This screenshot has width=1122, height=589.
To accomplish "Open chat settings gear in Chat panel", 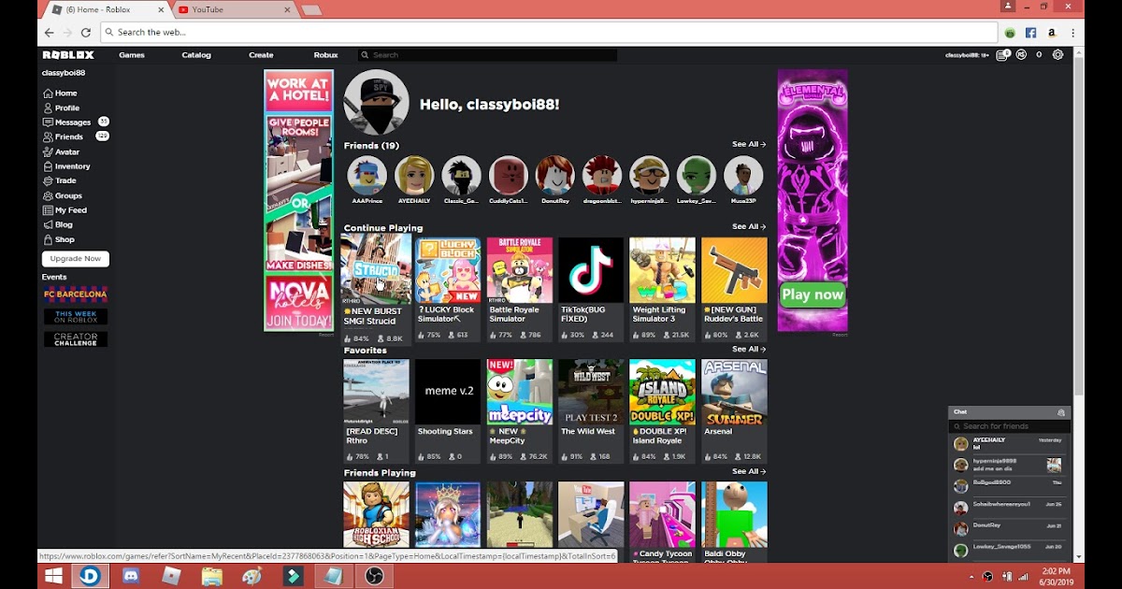I will pos(1061,411).
